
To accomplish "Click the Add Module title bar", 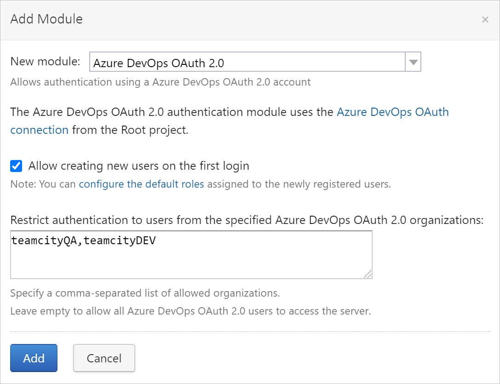I will point(46,19).
